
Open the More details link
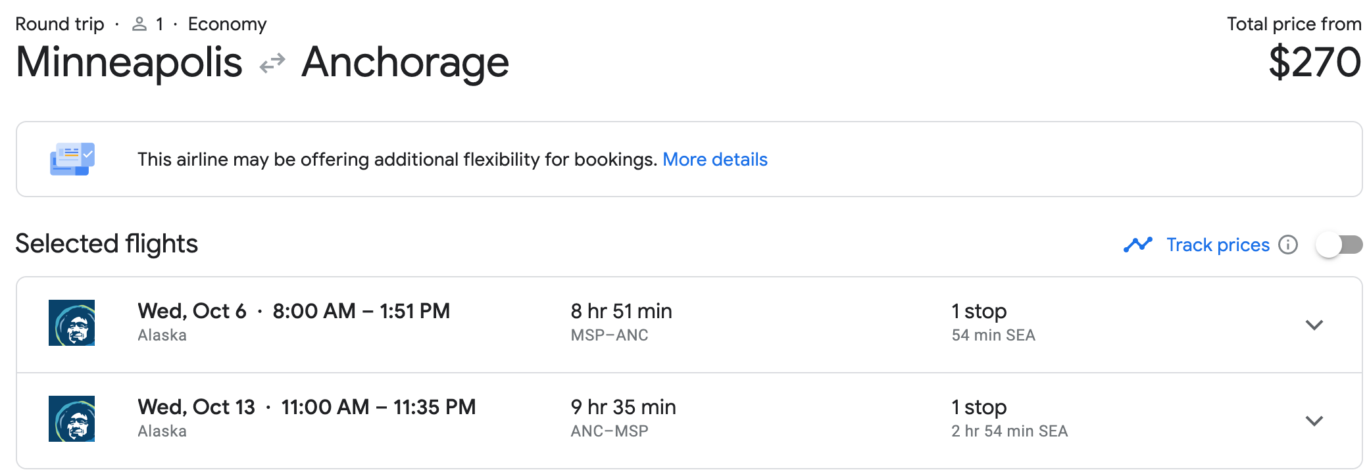point(714,159)
